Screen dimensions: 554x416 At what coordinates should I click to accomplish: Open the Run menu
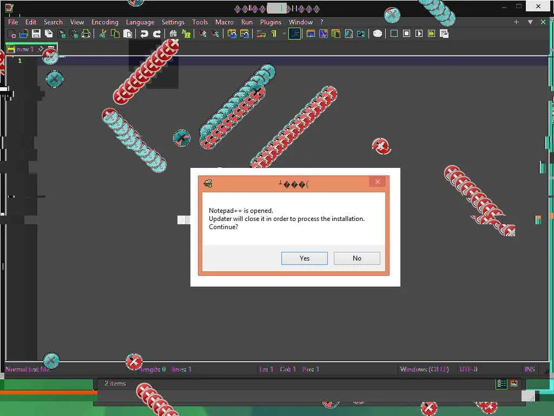tap(247, 22)
